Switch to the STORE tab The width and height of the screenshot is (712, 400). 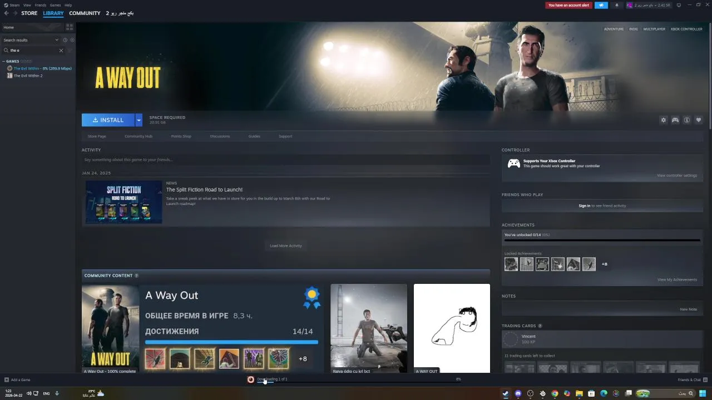coord(29,13)
